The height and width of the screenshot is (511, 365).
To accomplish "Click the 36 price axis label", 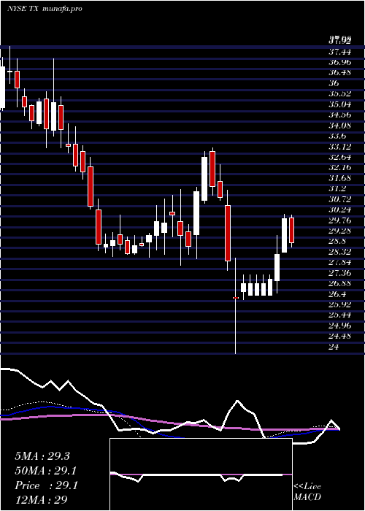I will [x=334, y=83].
